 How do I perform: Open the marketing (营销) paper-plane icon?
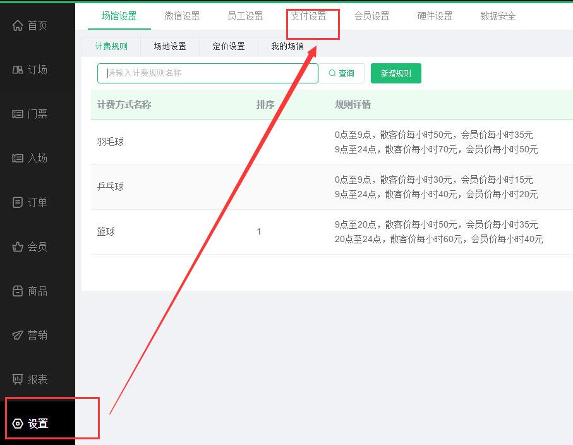[18, 335]
